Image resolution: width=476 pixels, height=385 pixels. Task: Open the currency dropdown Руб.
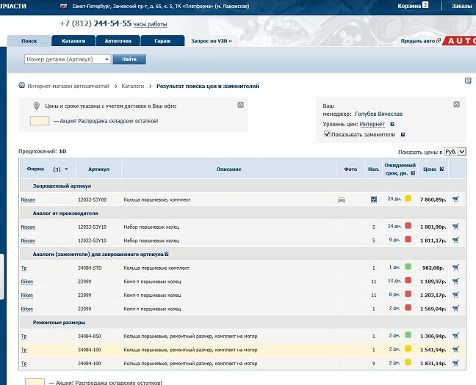click(x=455, y=152)
